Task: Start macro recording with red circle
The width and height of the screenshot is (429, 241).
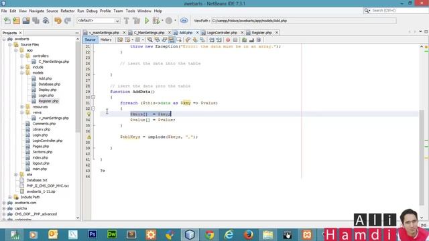Action: [x=228, y=40]
